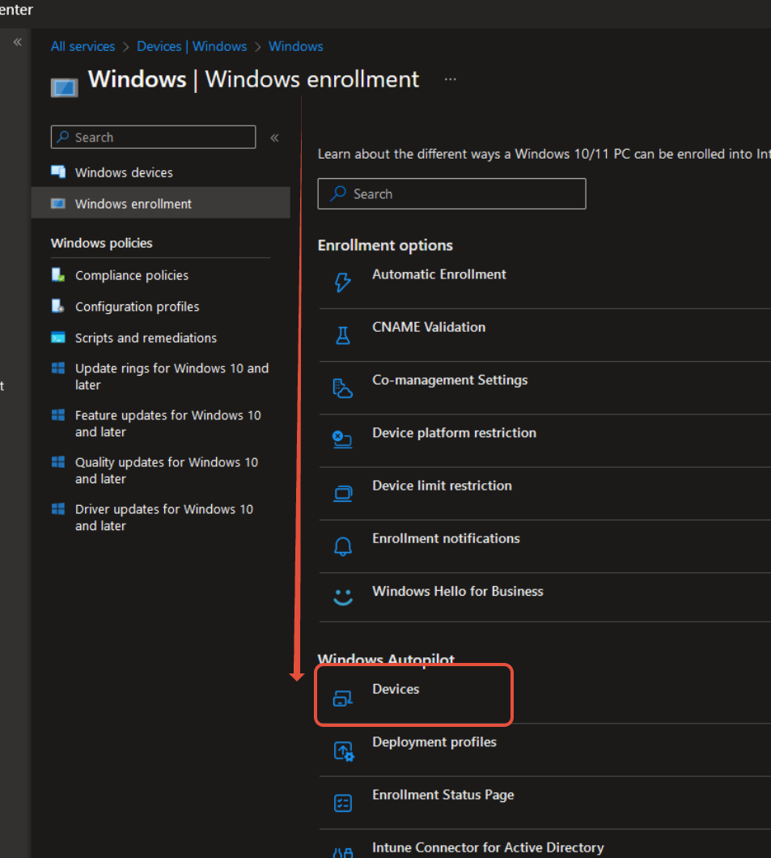Screen dimensions: 771x858
Task: Open Co-management Settings option
Action: 450,380
